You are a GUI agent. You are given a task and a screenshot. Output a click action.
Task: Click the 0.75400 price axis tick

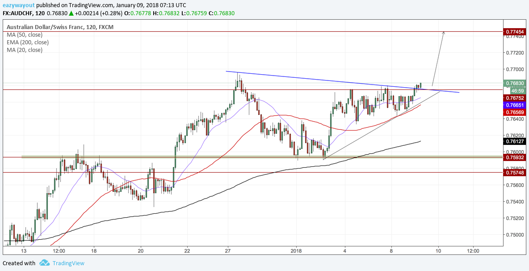[515, 202]
